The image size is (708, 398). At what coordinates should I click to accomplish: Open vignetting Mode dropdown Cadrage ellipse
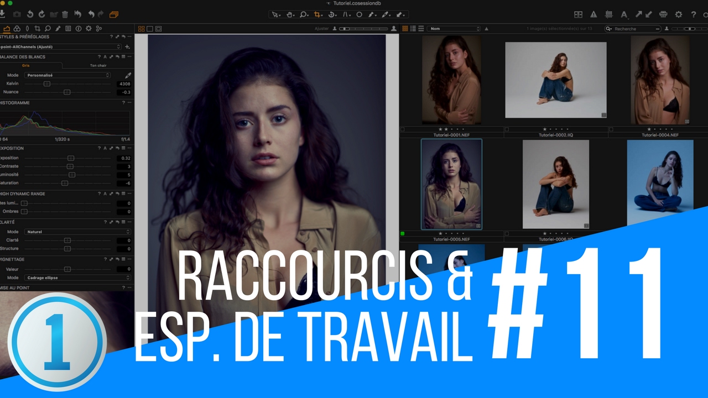77,277
